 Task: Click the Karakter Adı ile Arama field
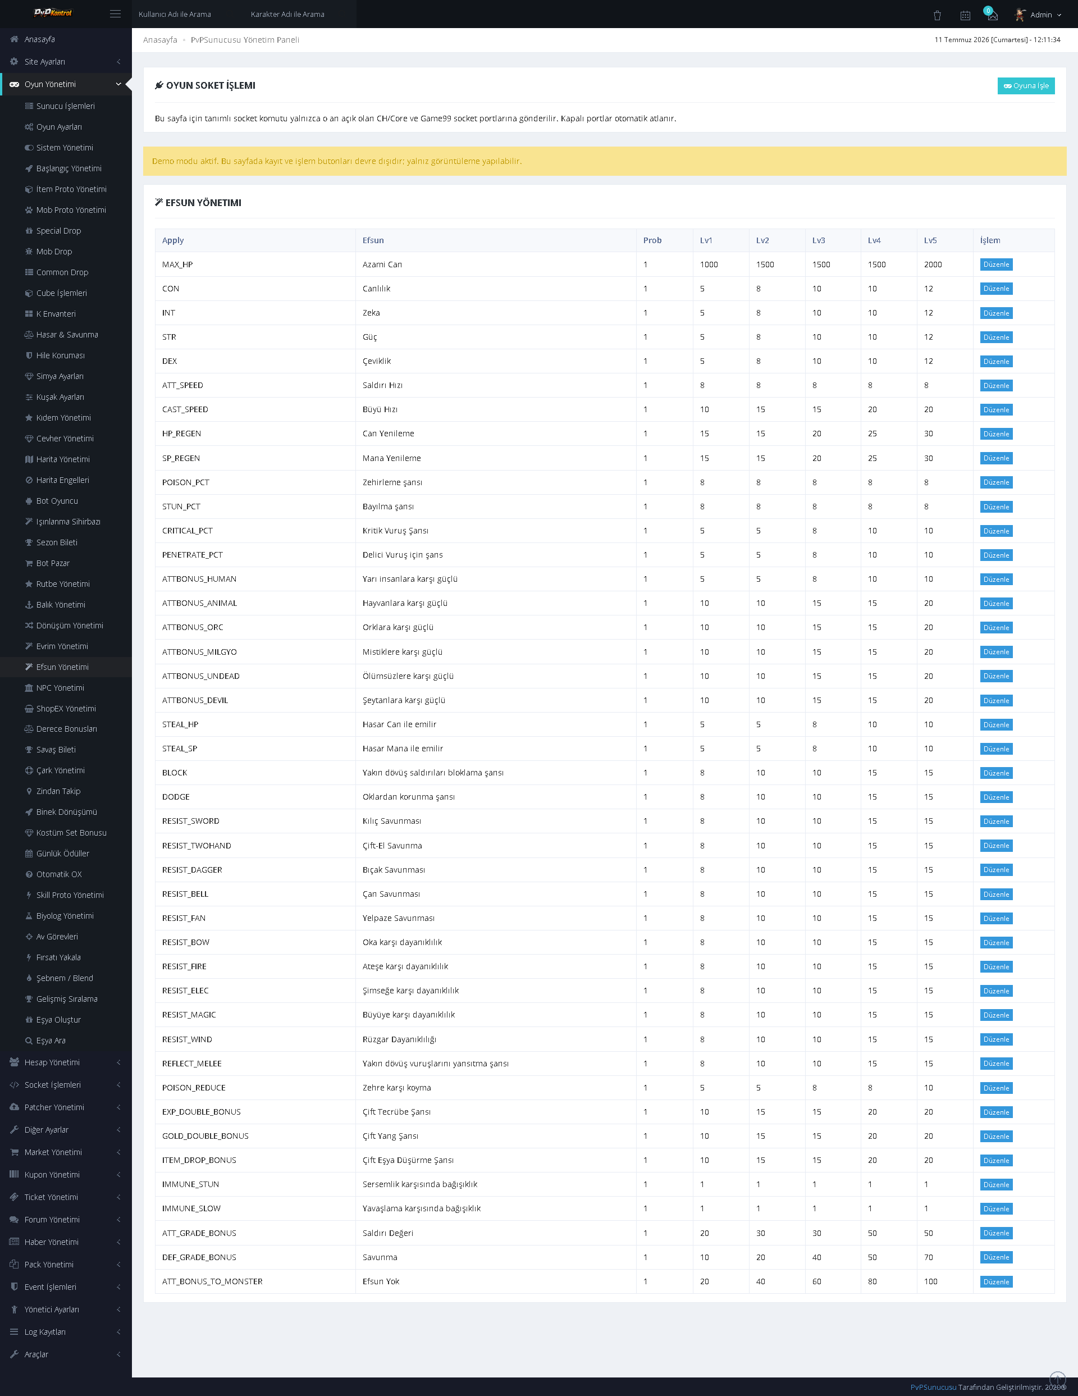[299, 14]
